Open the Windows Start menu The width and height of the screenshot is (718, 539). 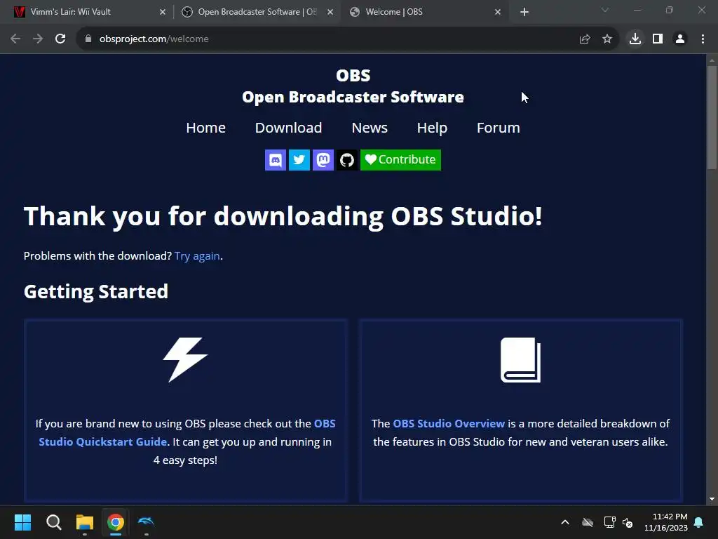22,522
